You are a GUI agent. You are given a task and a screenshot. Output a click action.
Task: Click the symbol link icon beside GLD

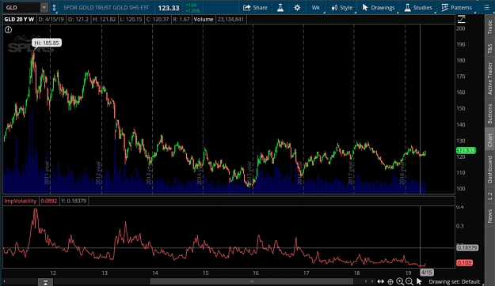coord(54,8)
